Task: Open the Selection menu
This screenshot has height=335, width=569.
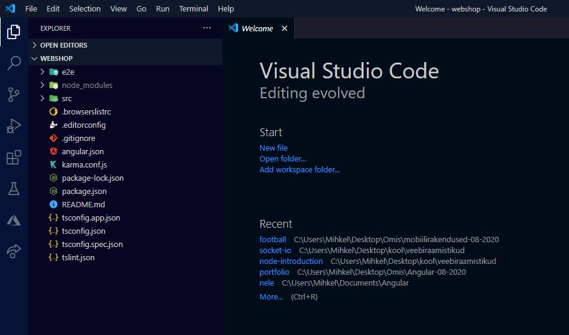Action: click(x=85, y=8)
